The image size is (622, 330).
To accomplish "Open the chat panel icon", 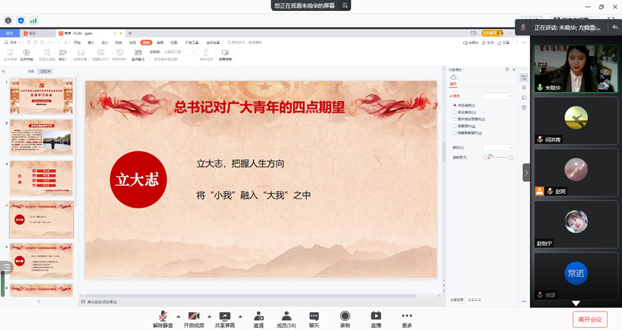I will click(x=314, y=316).
